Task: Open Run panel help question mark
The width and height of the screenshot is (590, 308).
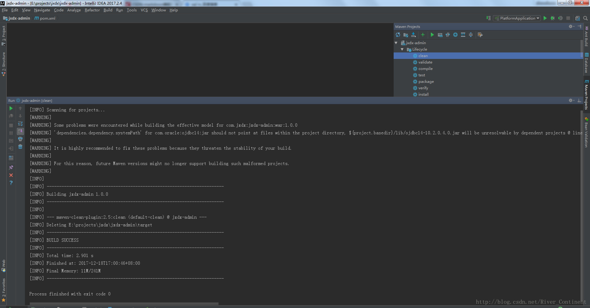Action: click(x=11, y=183)
